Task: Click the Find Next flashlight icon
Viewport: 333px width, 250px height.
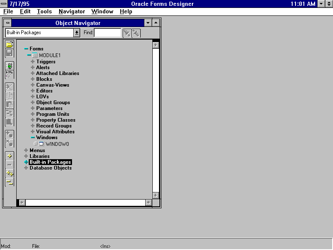Action: click(127, 33)
